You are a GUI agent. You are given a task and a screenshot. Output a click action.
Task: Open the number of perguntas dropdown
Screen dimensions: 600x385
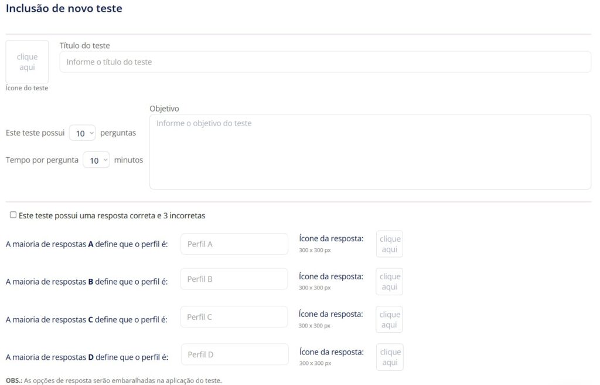[x=82, y=133]
